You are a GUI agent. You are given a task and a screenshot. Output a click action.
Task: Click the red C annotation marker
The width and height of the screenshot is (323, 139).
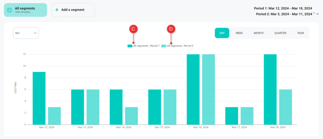(133, 29)
